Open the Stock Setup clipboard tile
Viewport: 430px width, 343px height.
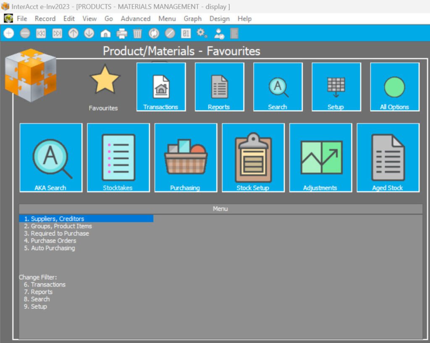253,158
